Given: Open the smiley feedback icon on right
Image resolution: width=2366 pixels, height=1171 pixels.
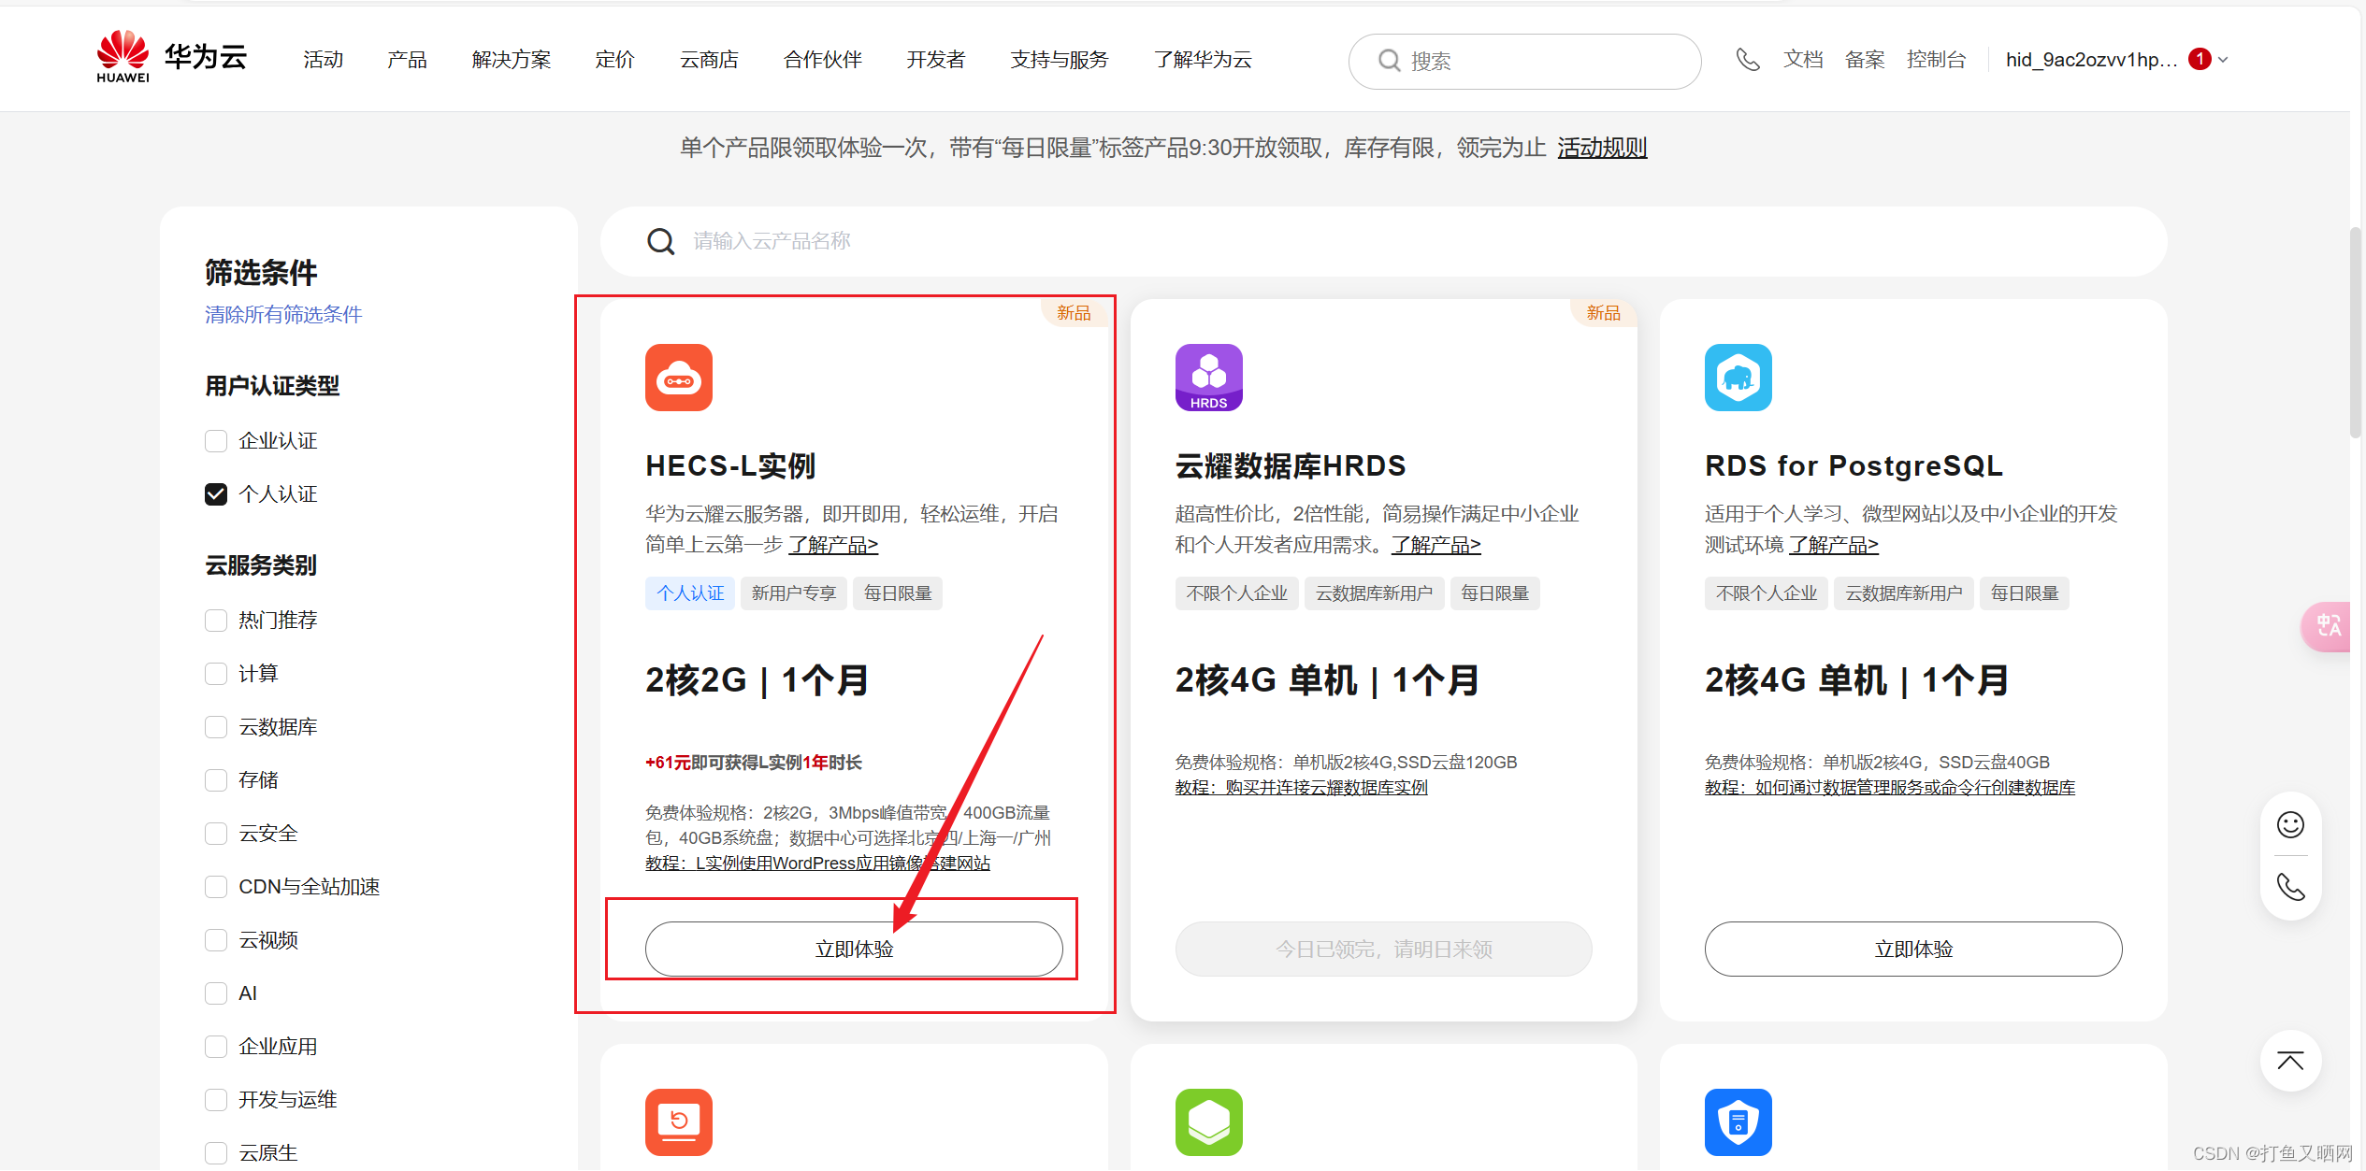Looking at the screenshot, I should [2290, 824].
